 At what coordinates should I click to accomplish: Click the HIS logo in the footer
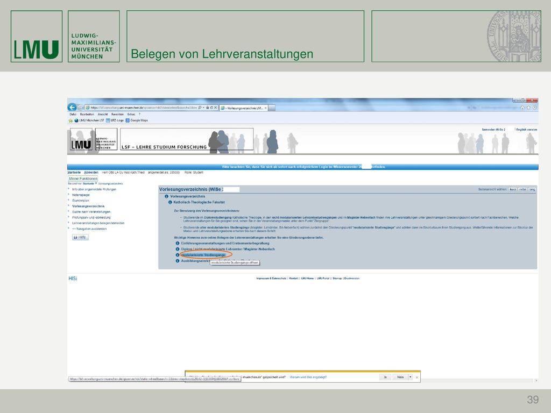coord(73,279)
